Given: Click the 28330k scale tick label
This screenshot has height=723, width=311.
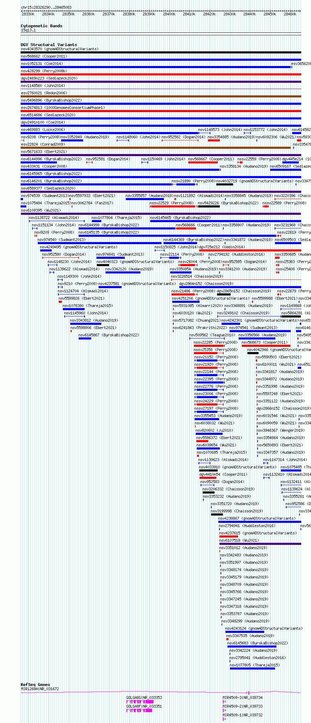Looking at the screenshot, I should (28, 14).
